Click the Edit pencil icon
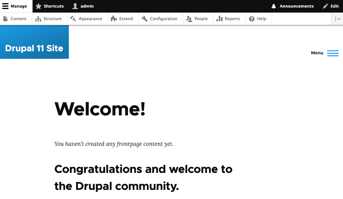 tap(325, 6)
